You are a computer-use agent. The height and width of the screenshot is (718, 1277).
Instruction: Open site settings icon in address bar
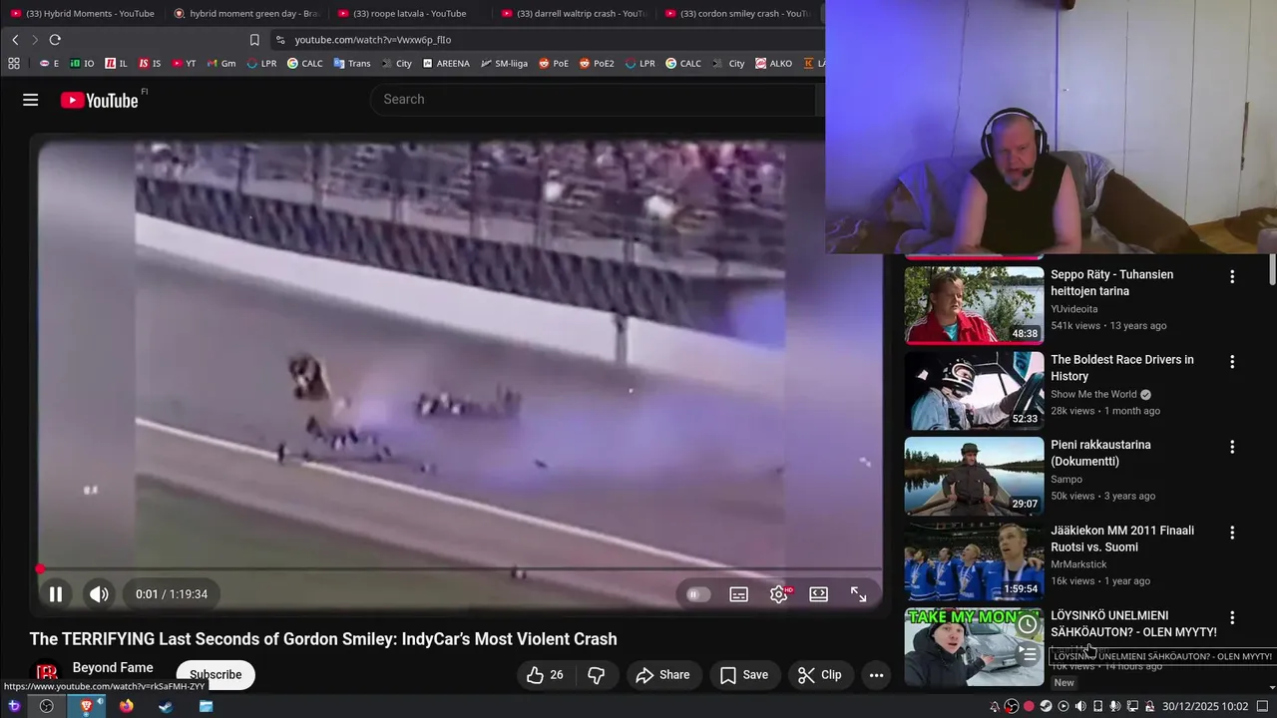click(280, 40)
